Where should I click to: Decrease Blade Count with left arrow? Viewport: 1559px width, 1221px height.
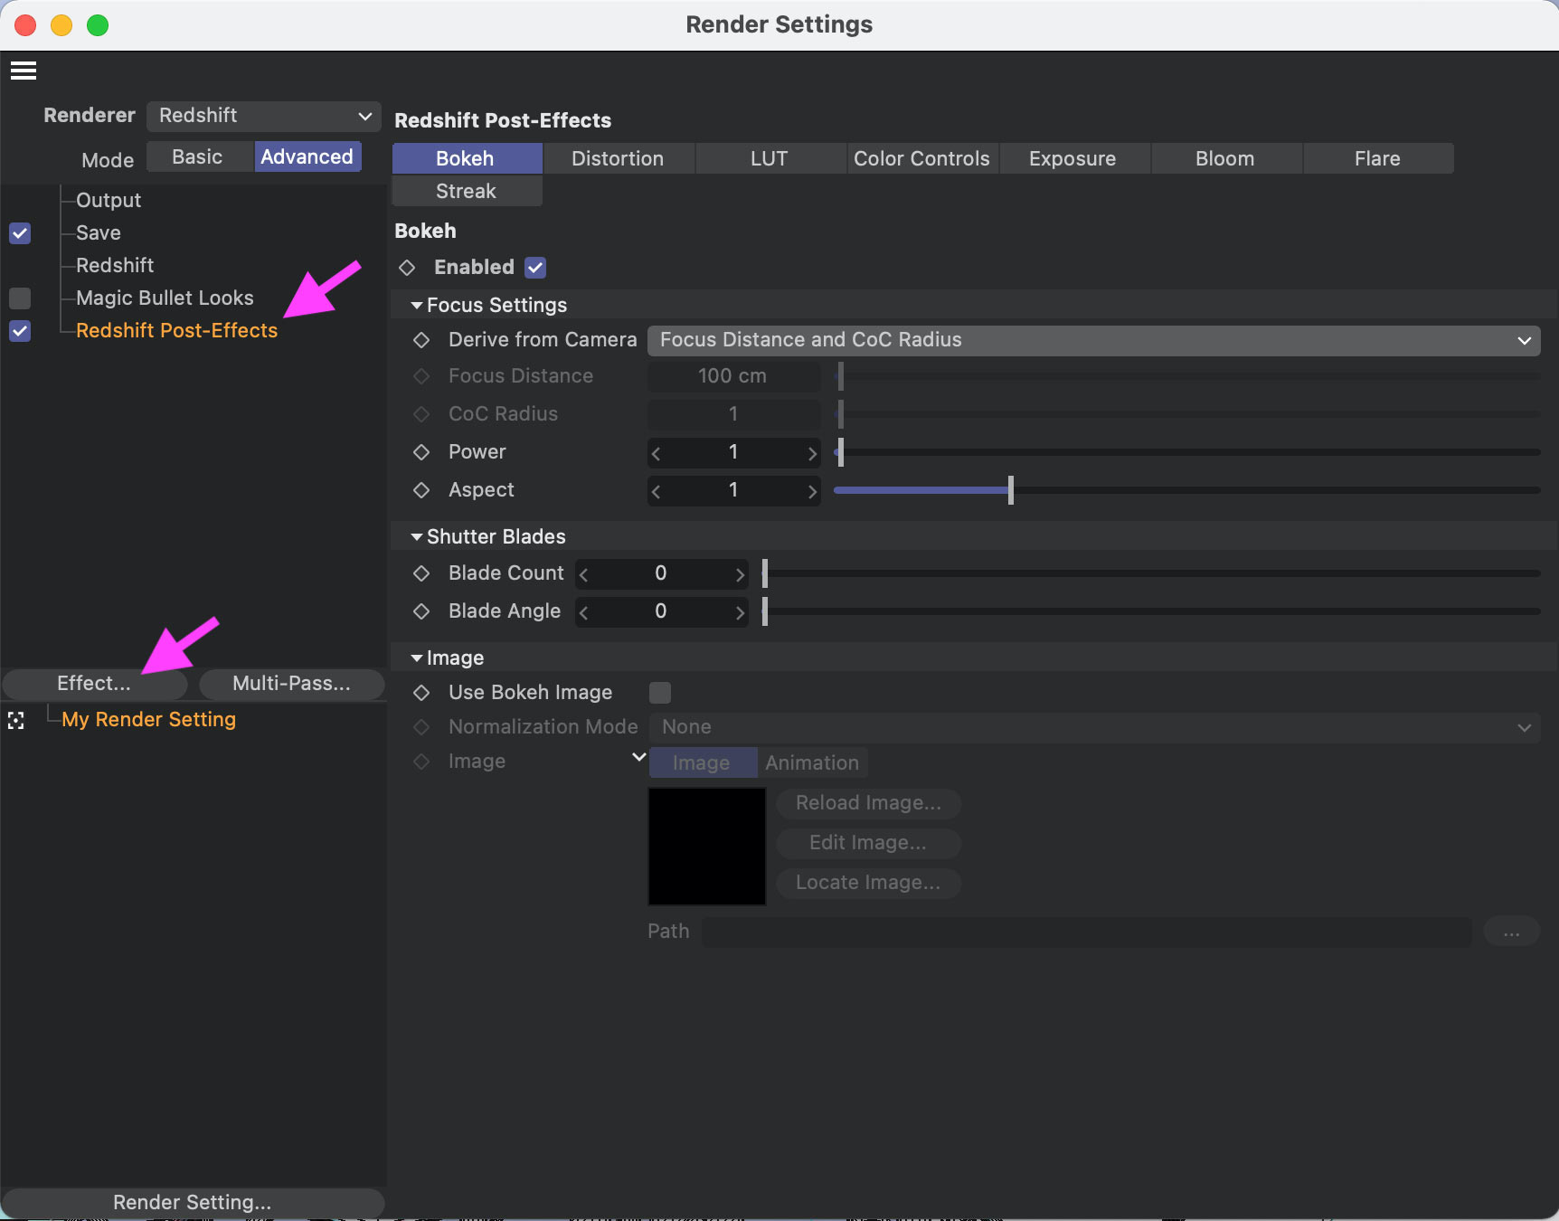point(584,574)
